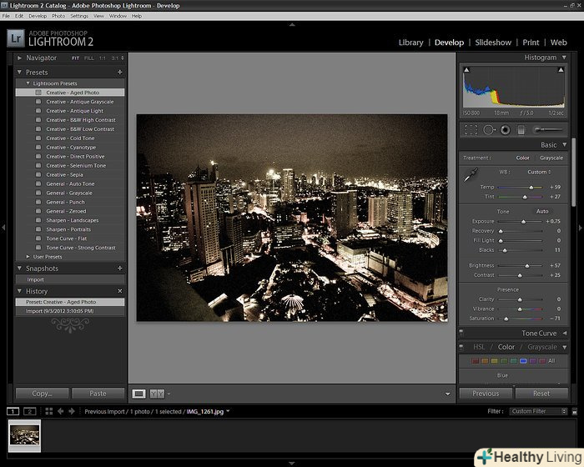Image resolution: width=584 pixels, height=467 pixels.
Task: Expand the User Presets folder
Action: [28, 257]
